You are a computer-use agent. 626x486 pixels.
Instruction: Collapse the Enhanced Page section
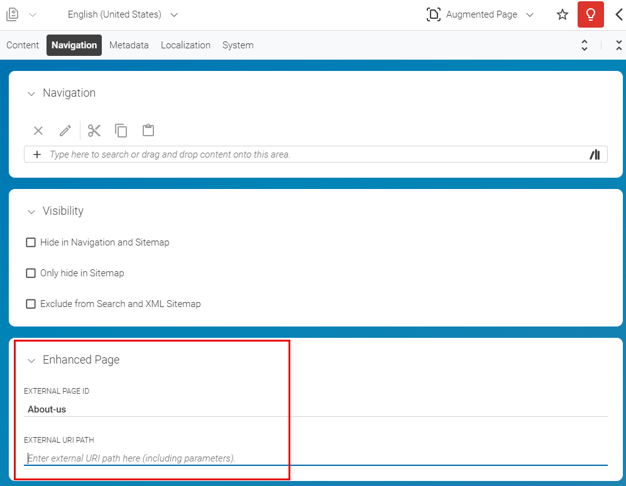click(x=31, y=360)
